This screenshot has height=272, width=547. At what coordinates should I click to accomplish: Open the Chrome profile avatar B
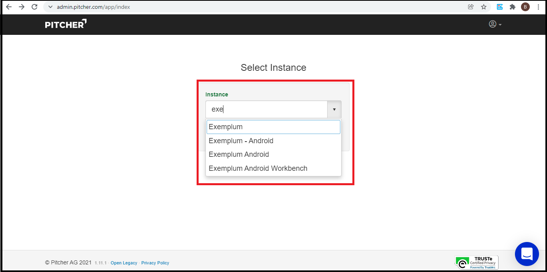pyautogui.click(x=525, y=7)
